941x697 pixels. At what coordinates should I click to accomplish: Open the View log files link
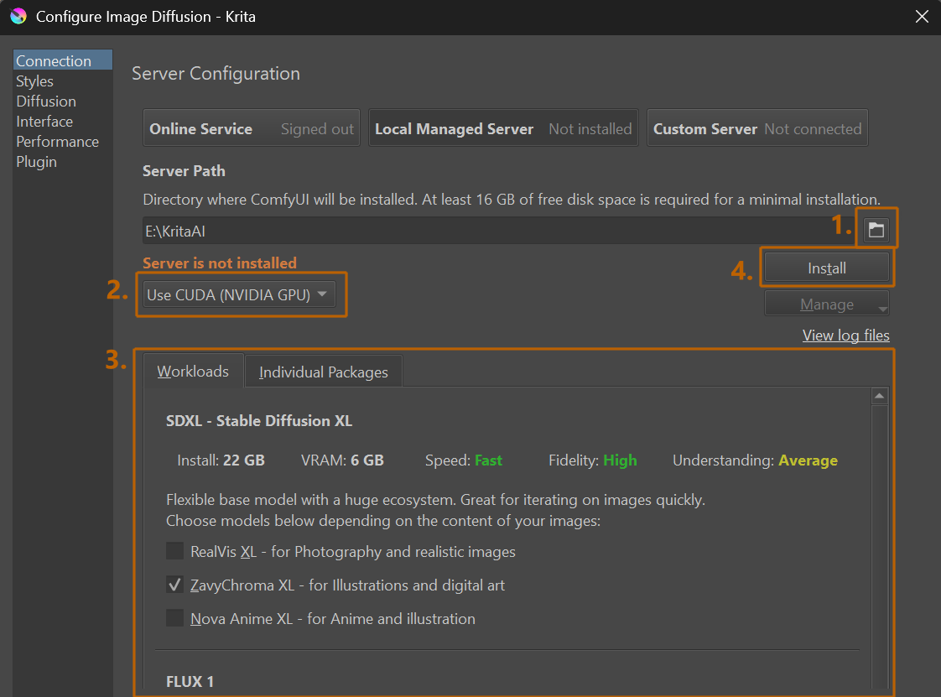point(845,335)
